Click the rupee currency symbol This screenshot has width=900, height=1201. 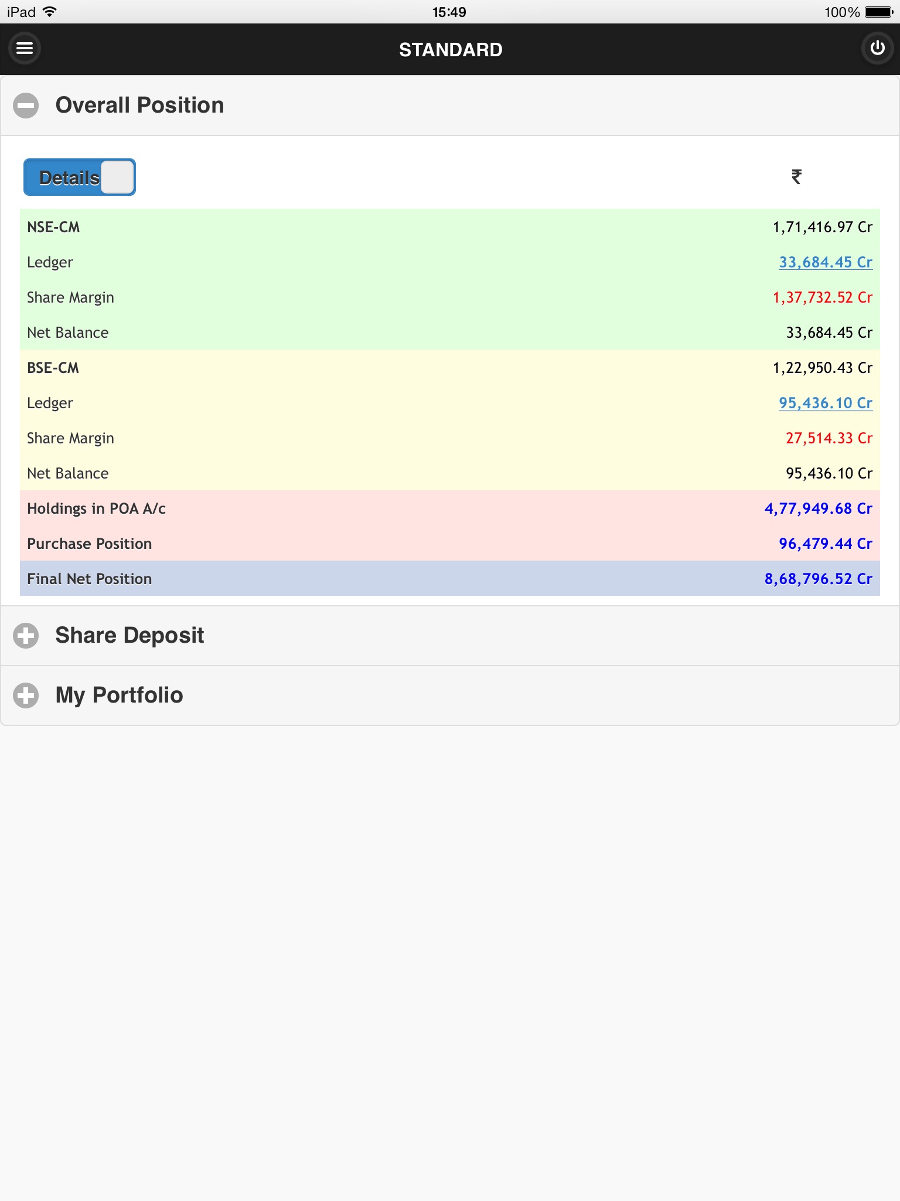(796, 177)
